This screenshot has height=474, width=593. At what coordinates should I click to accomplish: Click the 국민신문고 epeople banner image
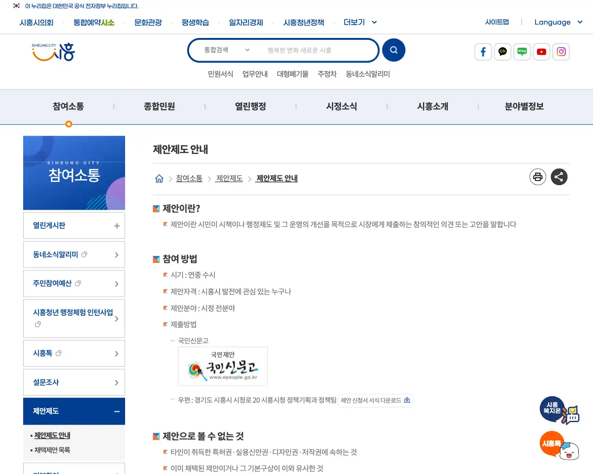tap(223, 366)
